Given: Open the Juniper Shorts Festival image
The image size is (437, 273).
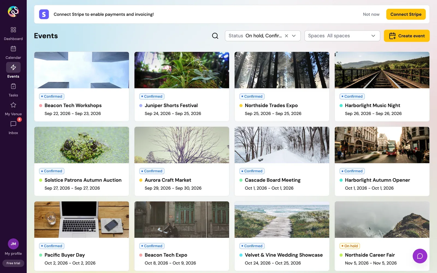Looking at the screenshot, I should pos(182,70).
